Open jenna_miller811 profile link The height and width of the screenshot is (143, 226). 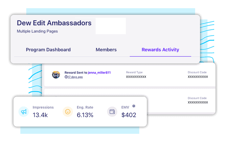99,73
